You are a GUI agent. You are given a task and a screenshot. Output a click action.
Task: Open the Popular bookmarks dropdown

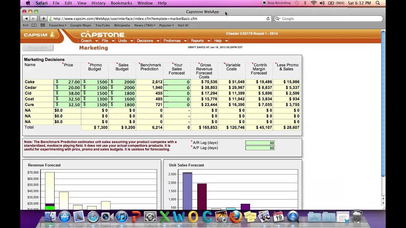(x=167, y=25)
